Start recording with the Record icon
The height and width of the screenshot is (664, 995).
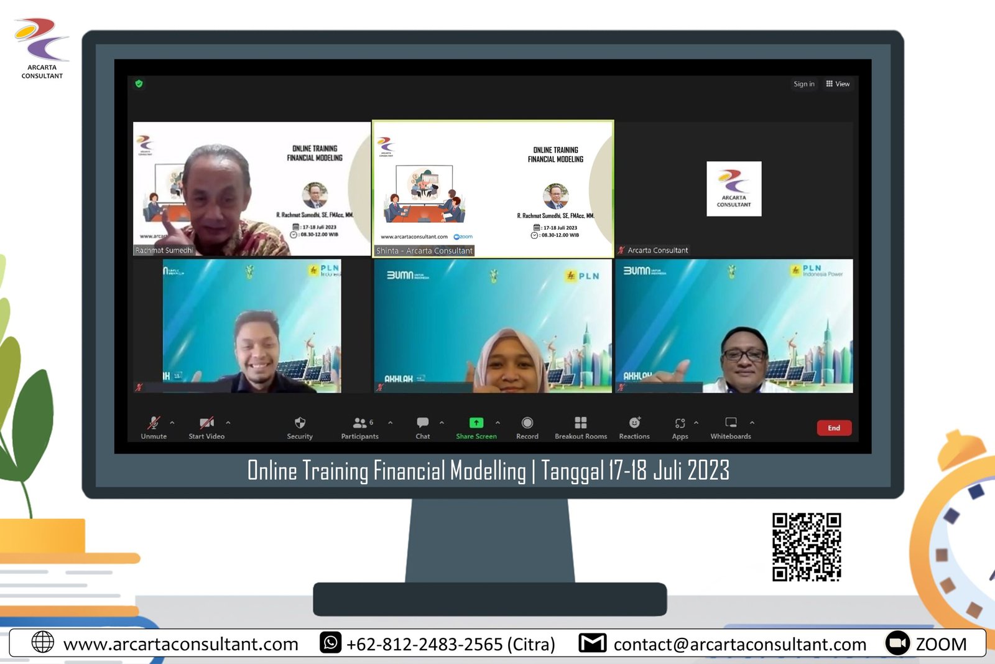coord(527,423)
